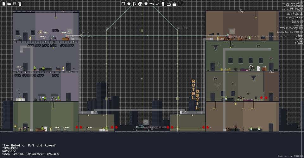Click target entry "5: Roland"
The image size is (304, 158).
(x=299, y=43)
